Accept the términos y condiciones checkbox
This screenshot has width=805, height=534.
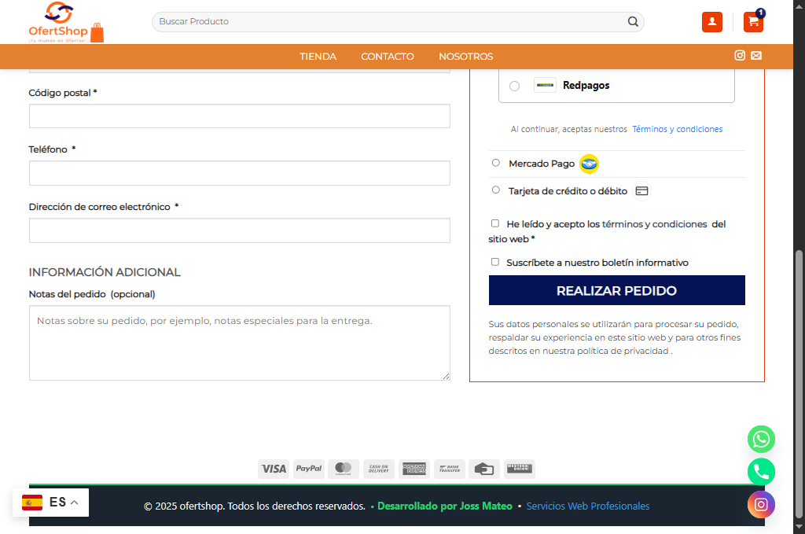coord(495,223)
